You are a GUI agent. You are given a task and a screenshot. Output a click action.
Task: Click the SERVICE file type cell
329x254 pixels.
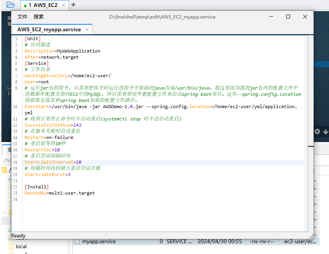(x=179, y=241)
